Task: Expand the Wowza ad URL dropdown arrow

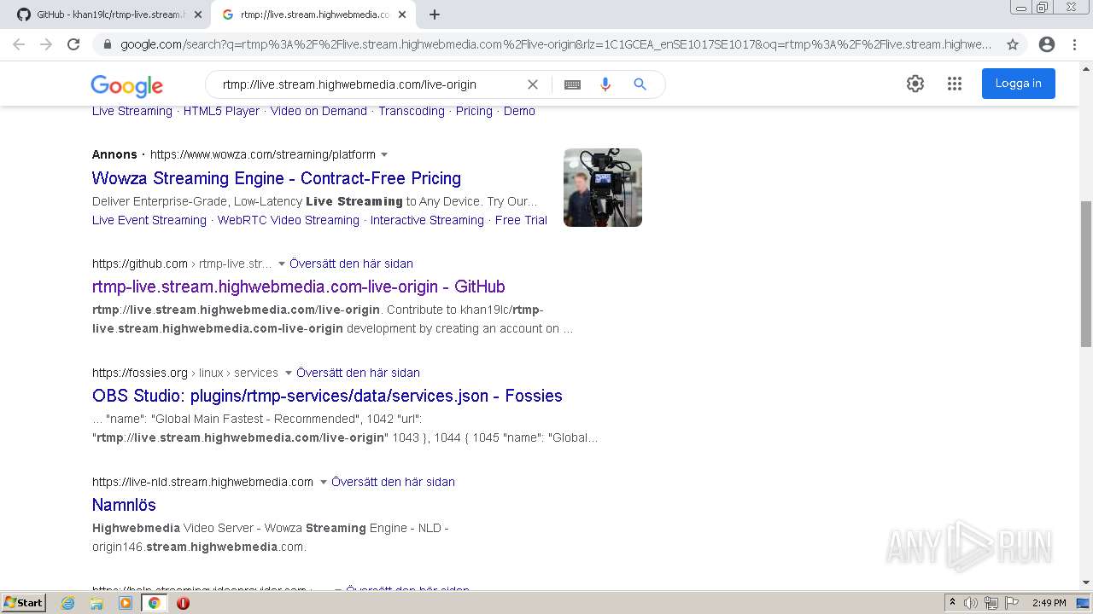Action: click(x=384, y=154)
